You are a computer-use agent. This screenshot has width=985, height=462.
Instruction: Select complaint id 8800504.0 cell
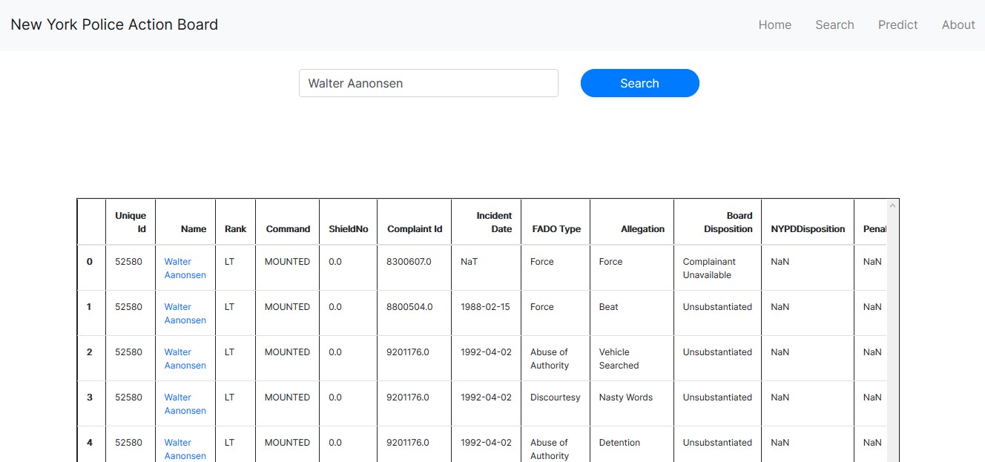(x=414, y=313)
